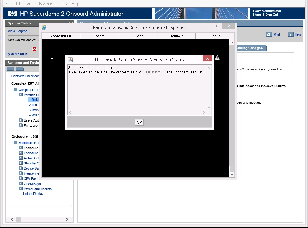Expand the Power and Thermal node
308x228 pixels.
click(21, 189)
